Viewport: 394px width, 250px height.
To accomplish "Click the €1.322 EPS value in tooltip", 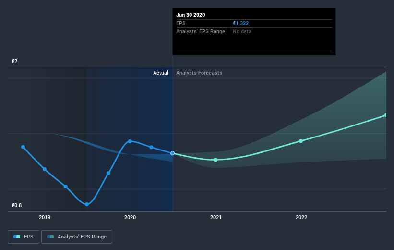I will tap(241, 23).
